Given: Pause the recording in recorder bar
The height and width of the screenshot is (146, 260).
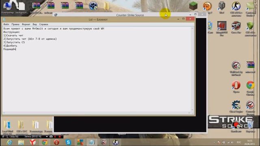Looking at the screenshot, I should pos(55,137).
